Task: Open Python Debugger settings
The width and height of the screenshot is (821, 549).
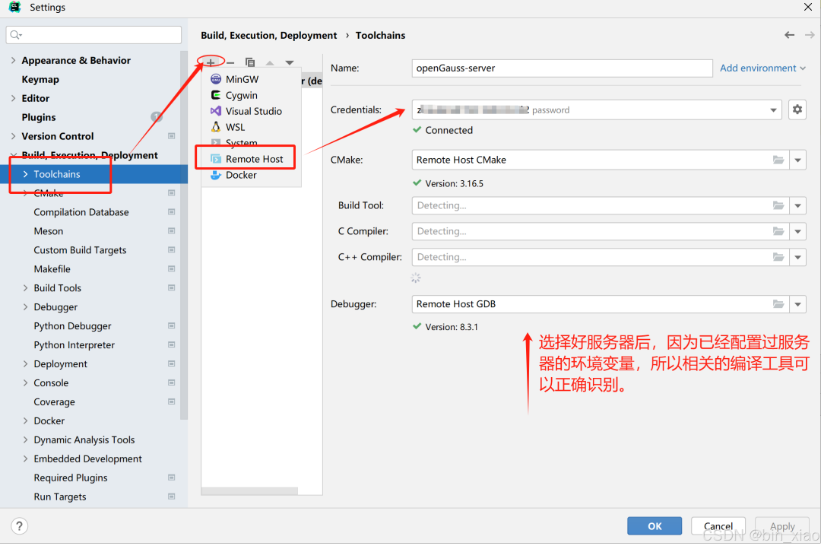Action: (x=72, y=326)
